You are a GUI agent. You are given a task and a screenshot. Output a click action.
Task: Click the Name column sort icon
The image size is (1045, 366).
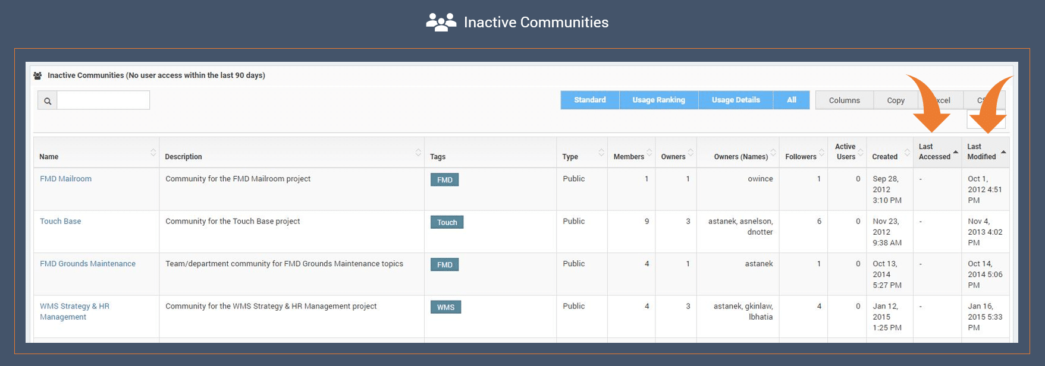(153, 153)
